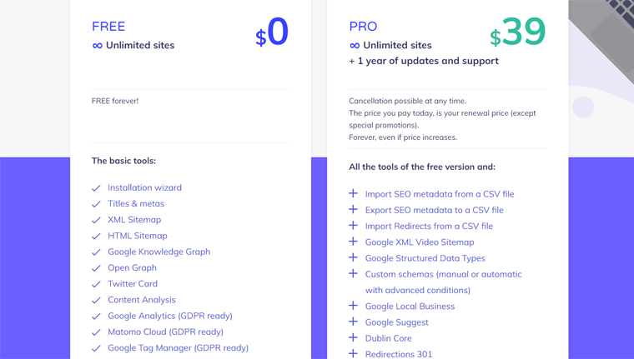Click the plus icon beside Google Local Business
This screenshot has height=359, width=634.
354,306
